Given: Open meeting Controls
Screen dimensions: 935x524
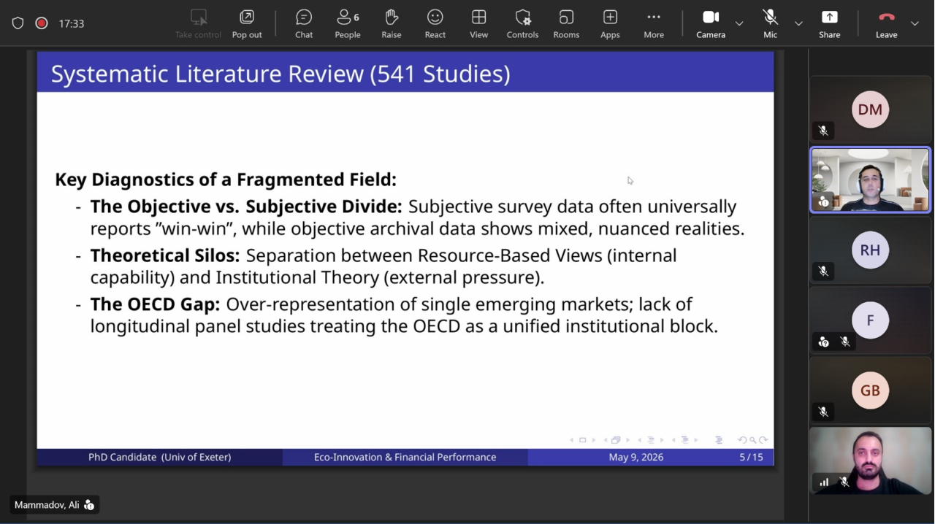Looking at the screenshot, I should (x=523, y=23).
